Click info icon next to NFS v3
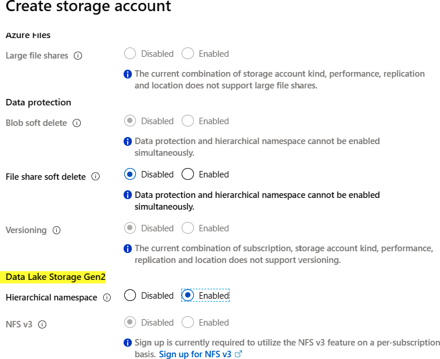 [42, 324]
